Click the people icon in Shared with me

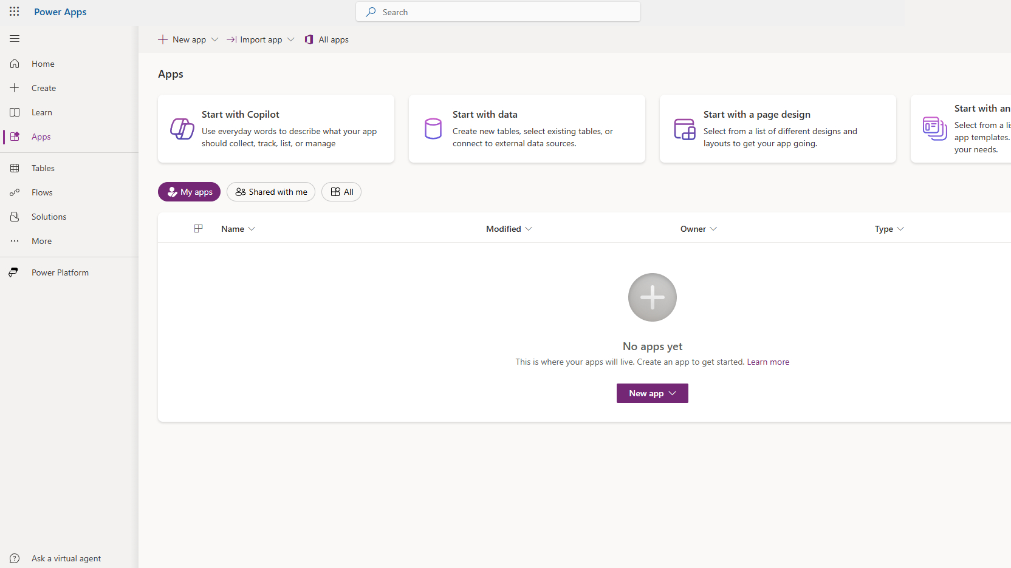(x=241, y=192)
